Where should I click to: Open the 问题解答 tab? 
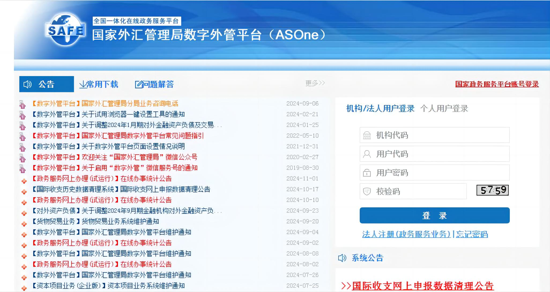coord(154,84)
